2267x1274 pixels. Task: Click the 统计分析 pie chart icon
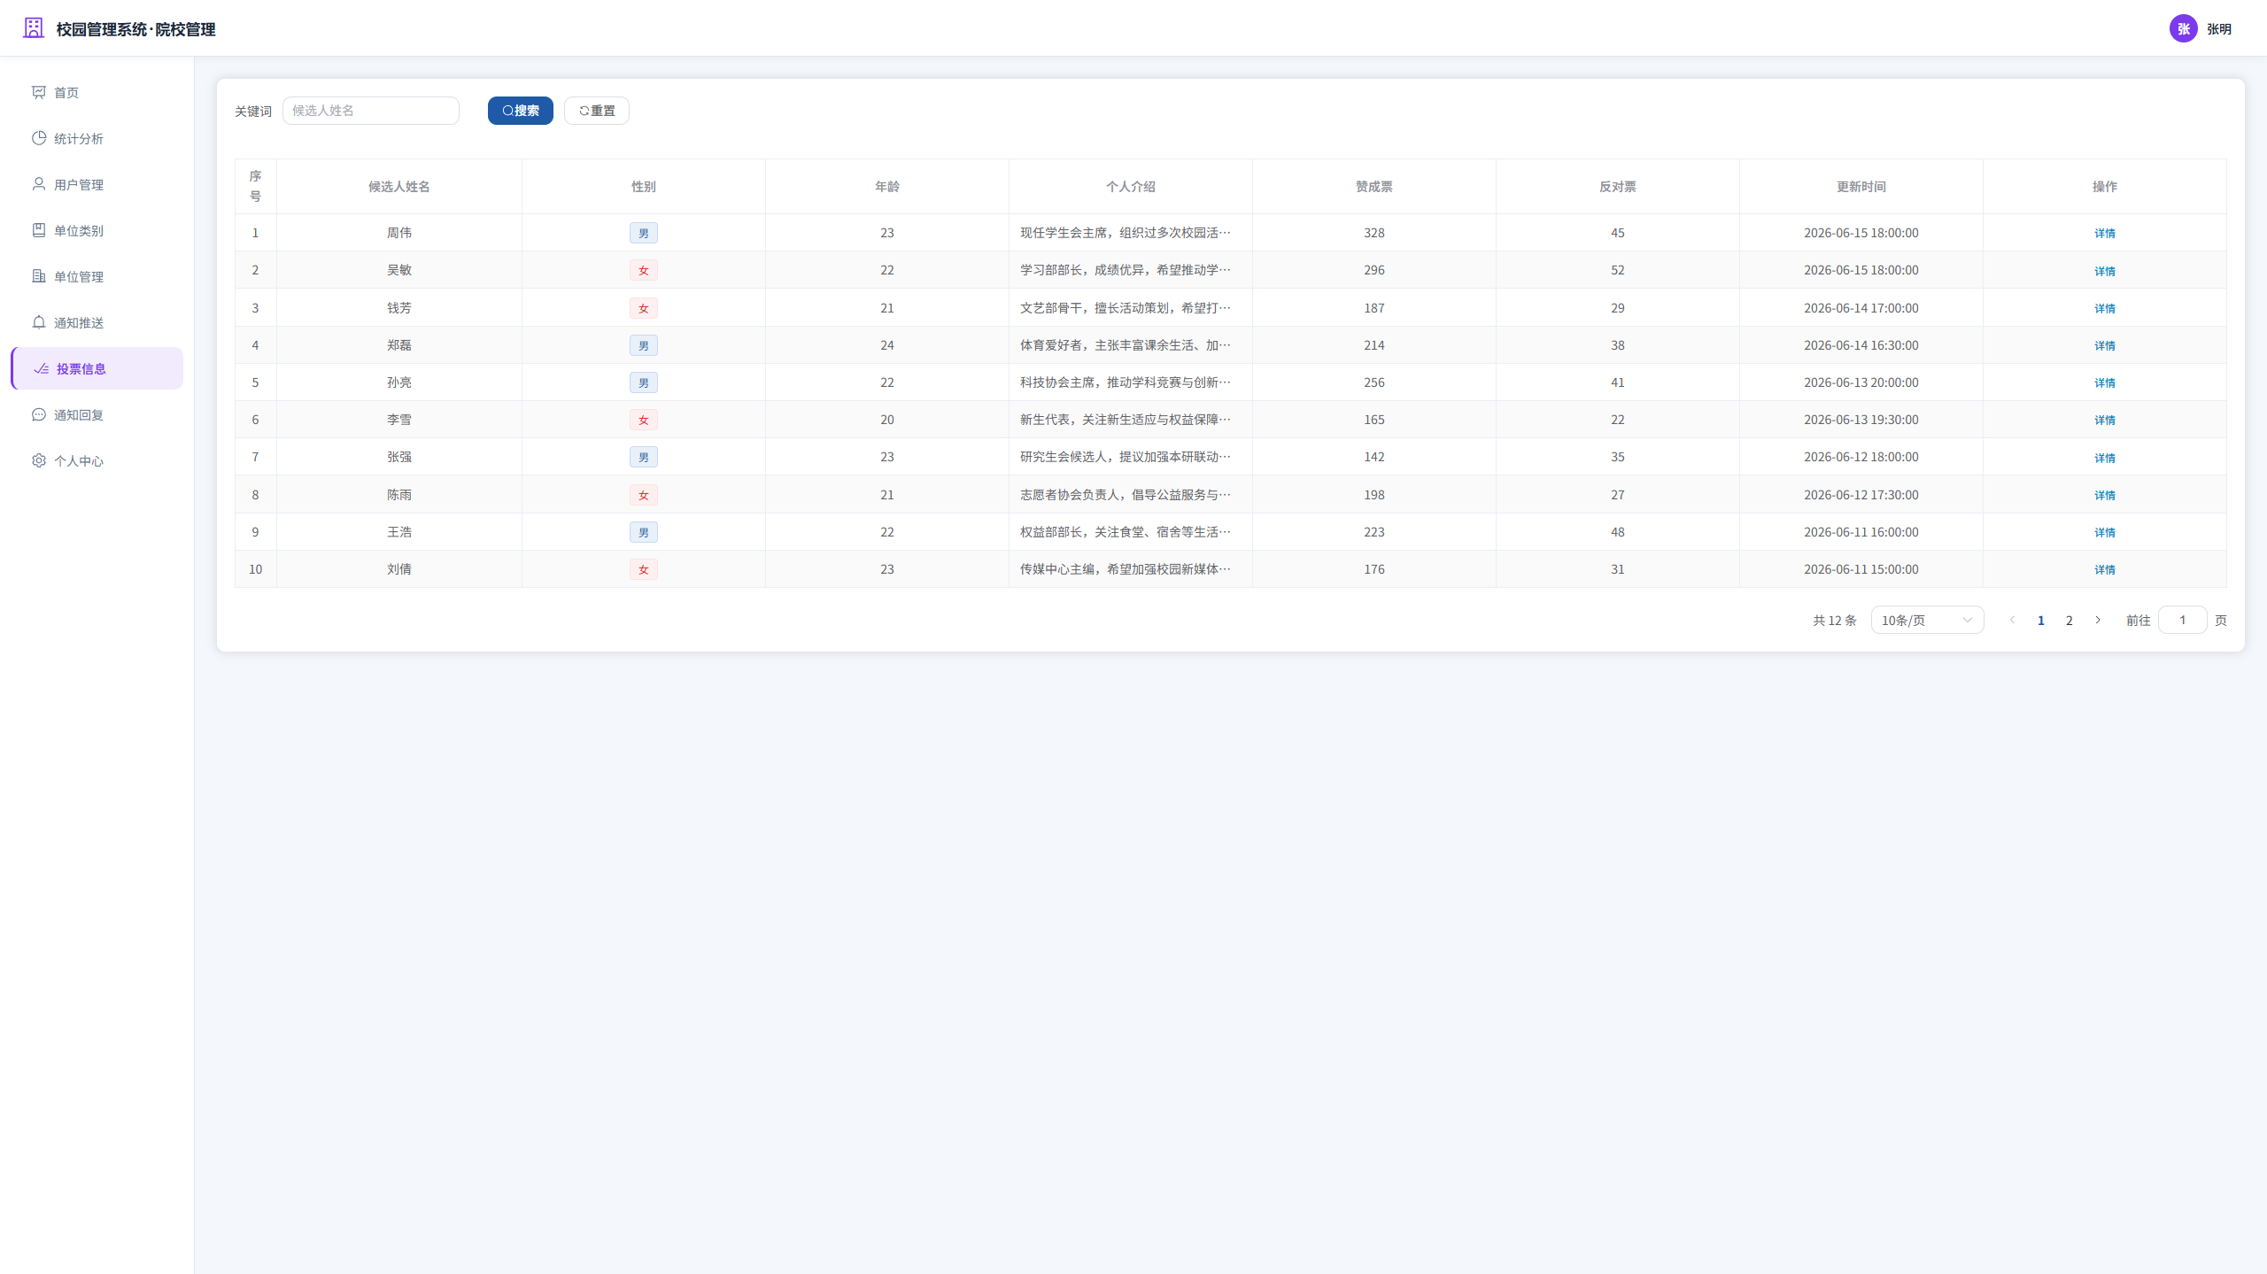[39, 138]
